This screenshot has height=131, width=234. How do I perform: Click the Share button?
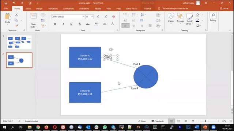(x=224, y=9)
